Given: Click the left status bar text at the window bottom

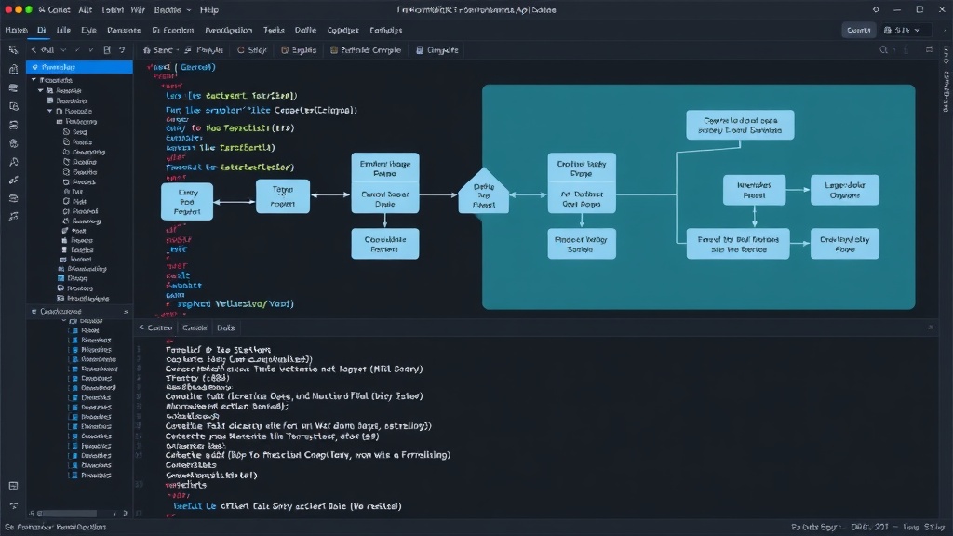Looking at the screenshot, I should [55, 527].
